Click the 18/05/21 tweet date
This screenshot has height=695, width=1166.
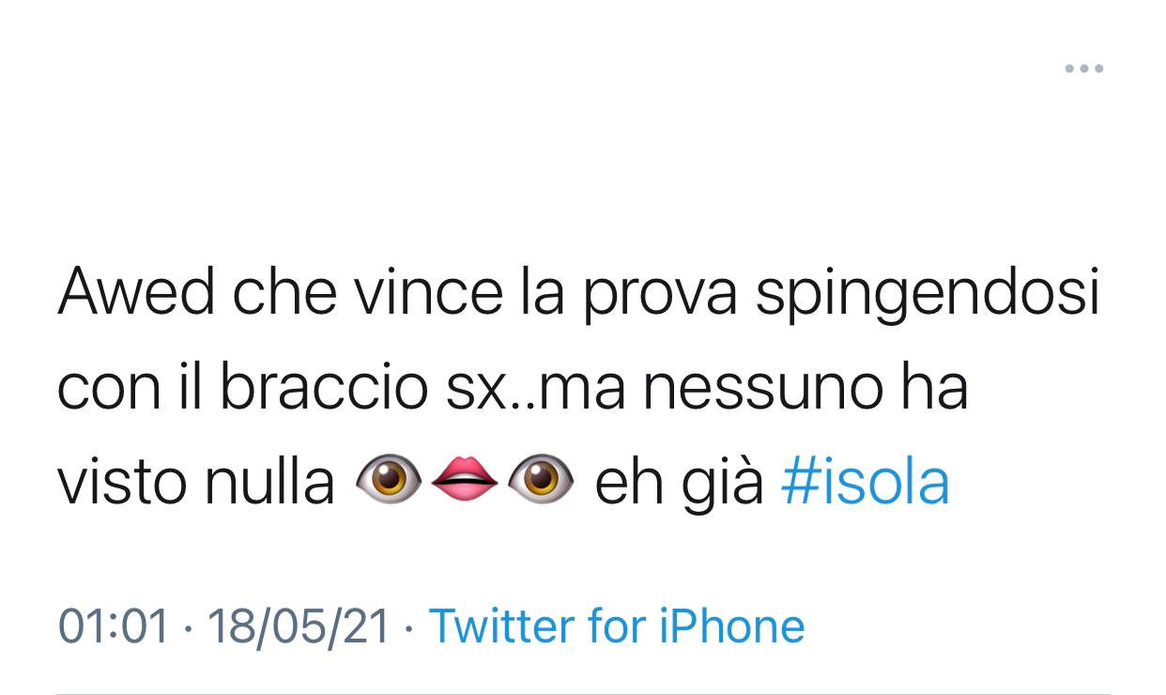coord(298,625)
